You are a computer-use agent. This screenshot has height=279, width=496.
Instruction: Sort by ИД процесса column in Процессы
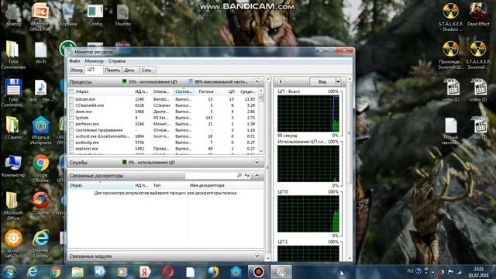point(141,91)
